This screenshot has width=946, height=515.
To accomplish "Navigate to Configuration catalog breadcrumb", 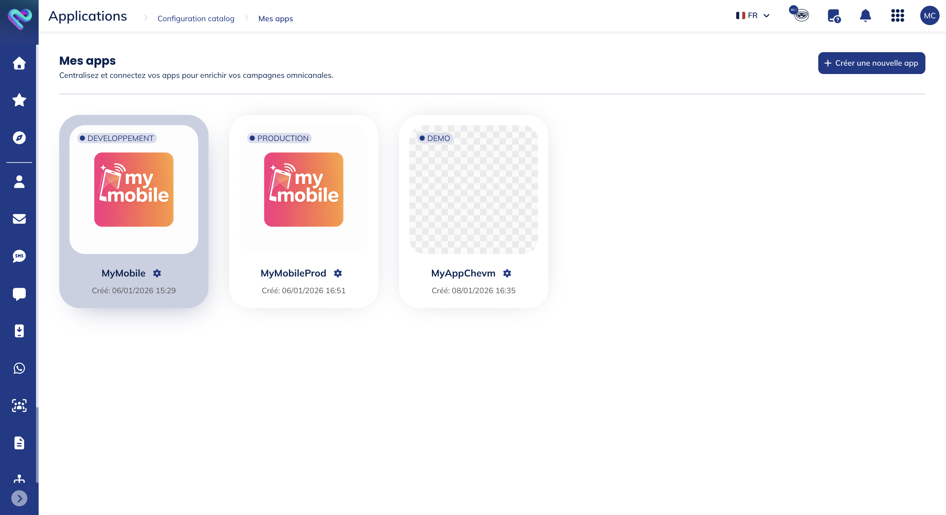I will 196,18.
